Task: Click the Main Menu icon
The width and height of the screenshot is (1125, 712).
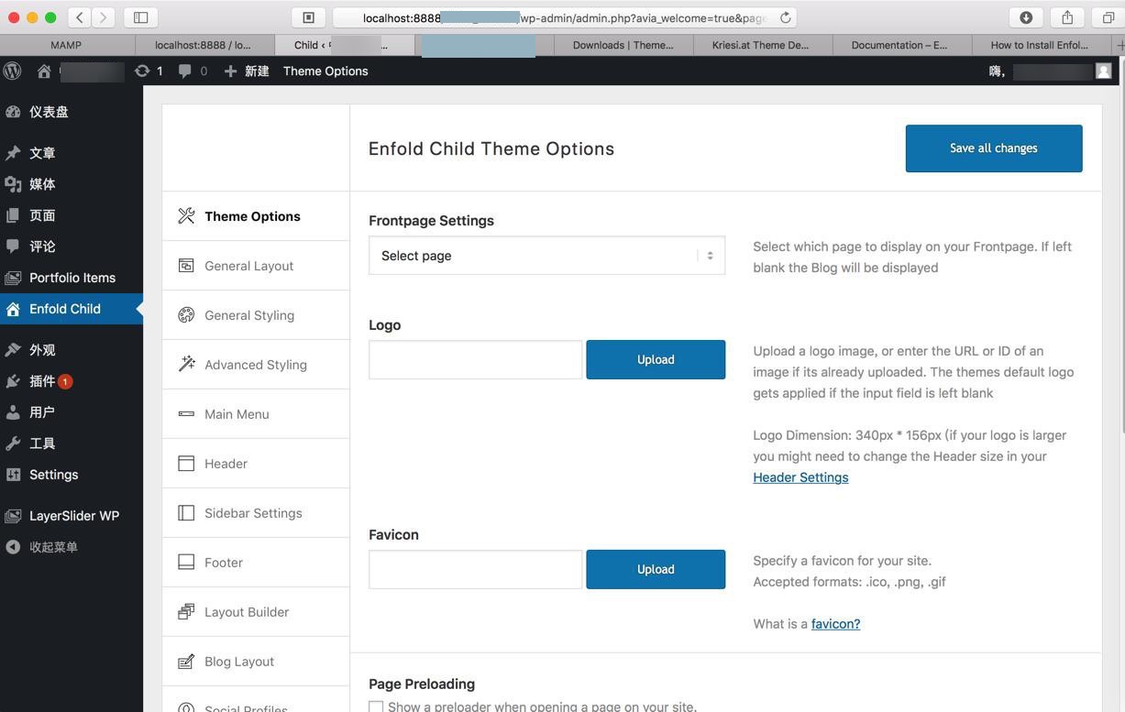Action: (x=186, y=414)
